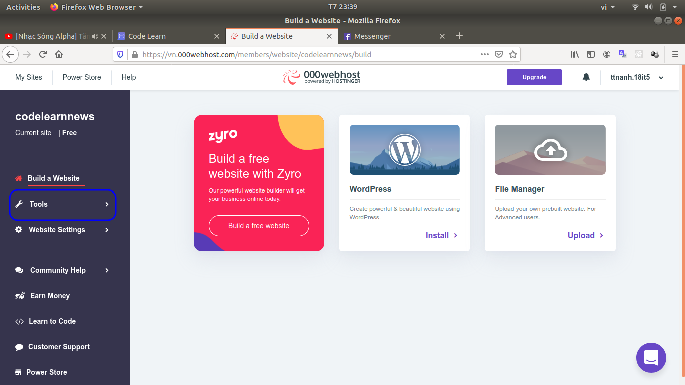Screen dimensions: 685x385
Task: Open the Firefox library
Action: pos(575,54)
